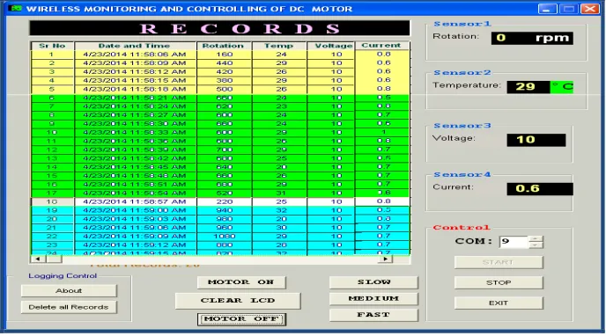
Task: Close the DC motor monitoring window
Action: coord(590,9)
